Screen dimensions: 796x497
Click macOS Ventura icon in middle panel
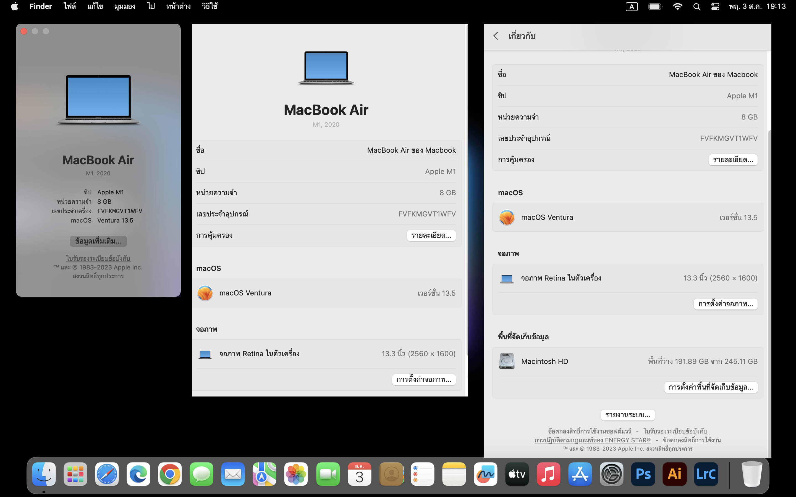coord(205,293)
